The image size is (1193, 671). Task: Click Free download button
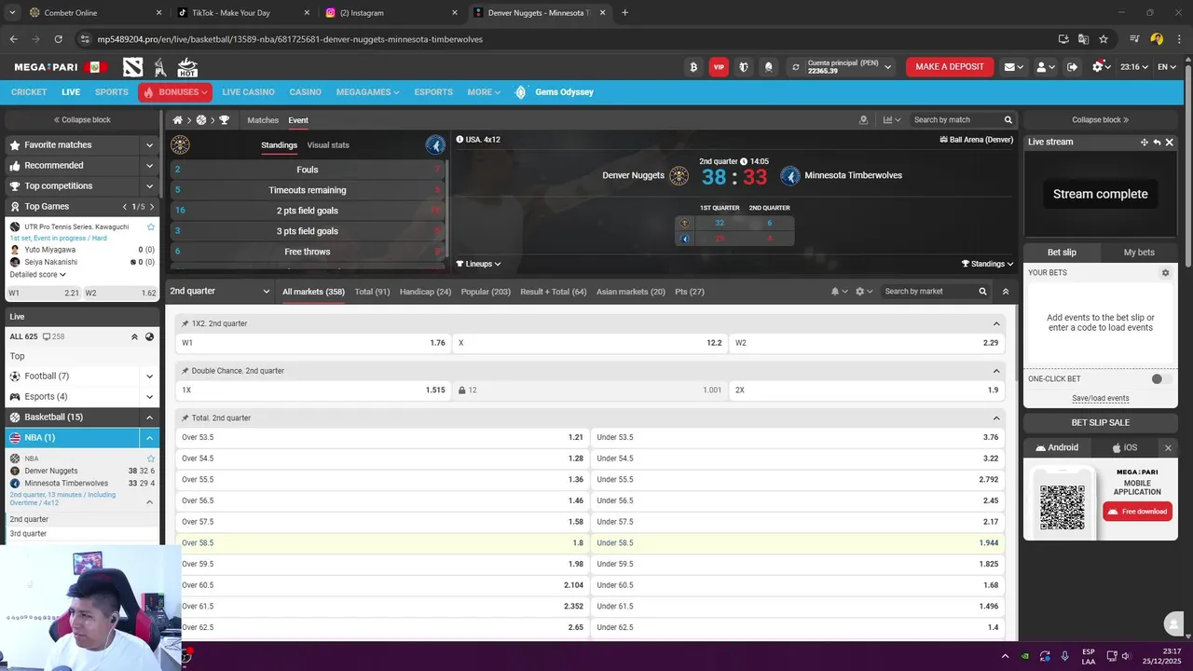1137,512
